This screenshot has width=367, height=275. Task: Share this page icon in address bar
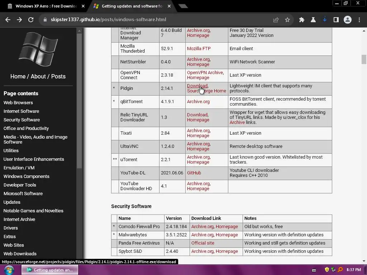point(276,20)
